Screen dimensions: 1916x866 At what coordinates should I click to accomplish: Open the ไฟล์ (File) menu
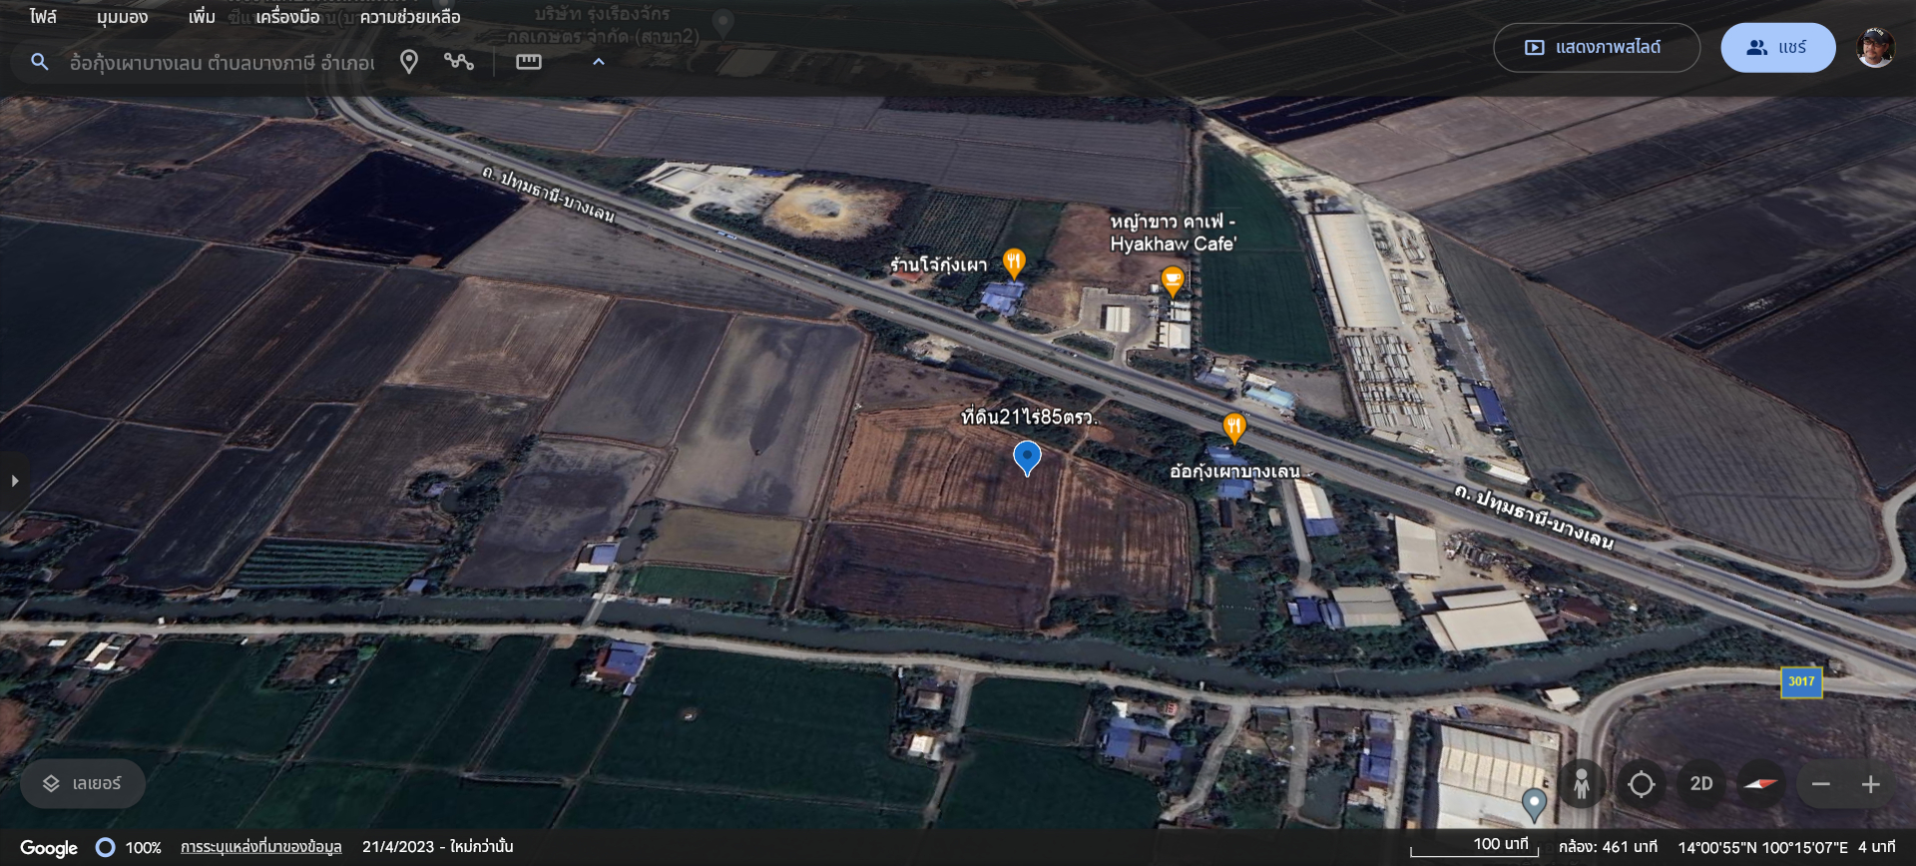pyautogui.click(x=43, y=17)
